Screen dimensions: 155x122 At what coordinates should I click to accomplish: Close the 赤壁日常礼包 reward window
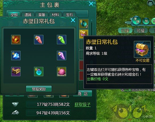[73, 20]
